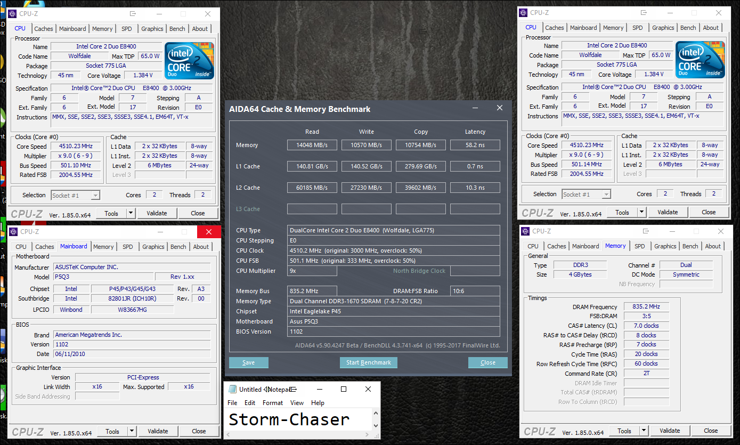The height and width of the screenshot is (445, 740).
Task: Click Close button at bottom of AIDA64 window
Action: [x=488, y=362]
